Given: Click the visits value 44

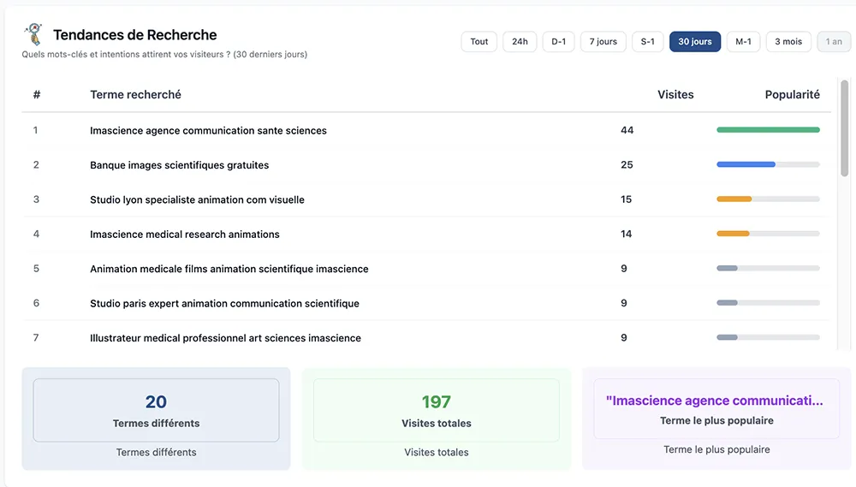Looking at the screenshot, I should coord(627,130).
